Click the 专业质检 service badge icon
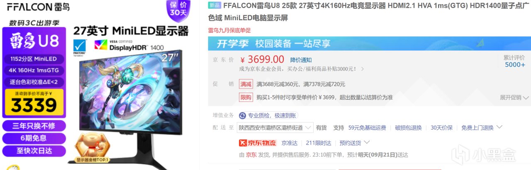The width and height of the screenshot is (531, 170). (x=242, y=115)
